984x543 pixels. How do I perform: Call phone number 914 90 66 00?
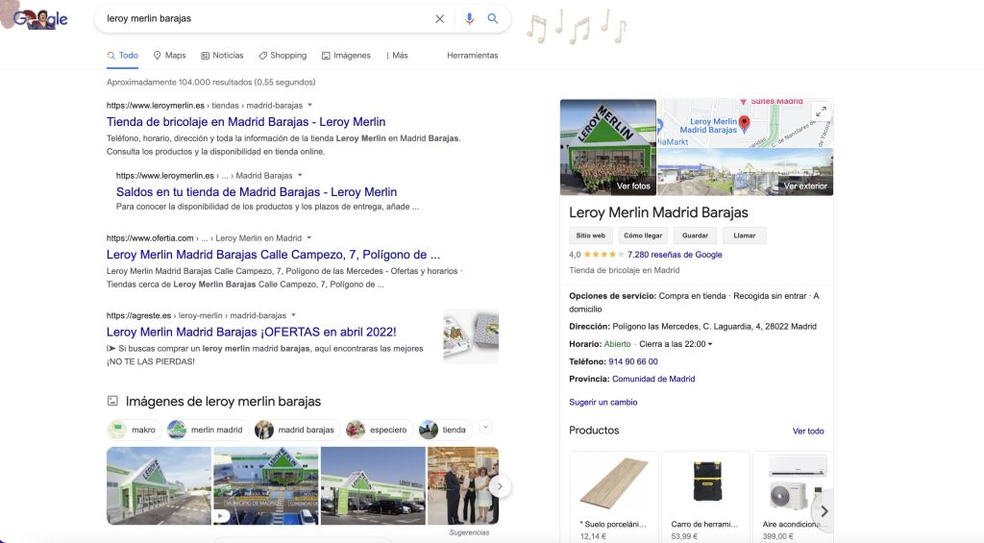coord(633,361)
